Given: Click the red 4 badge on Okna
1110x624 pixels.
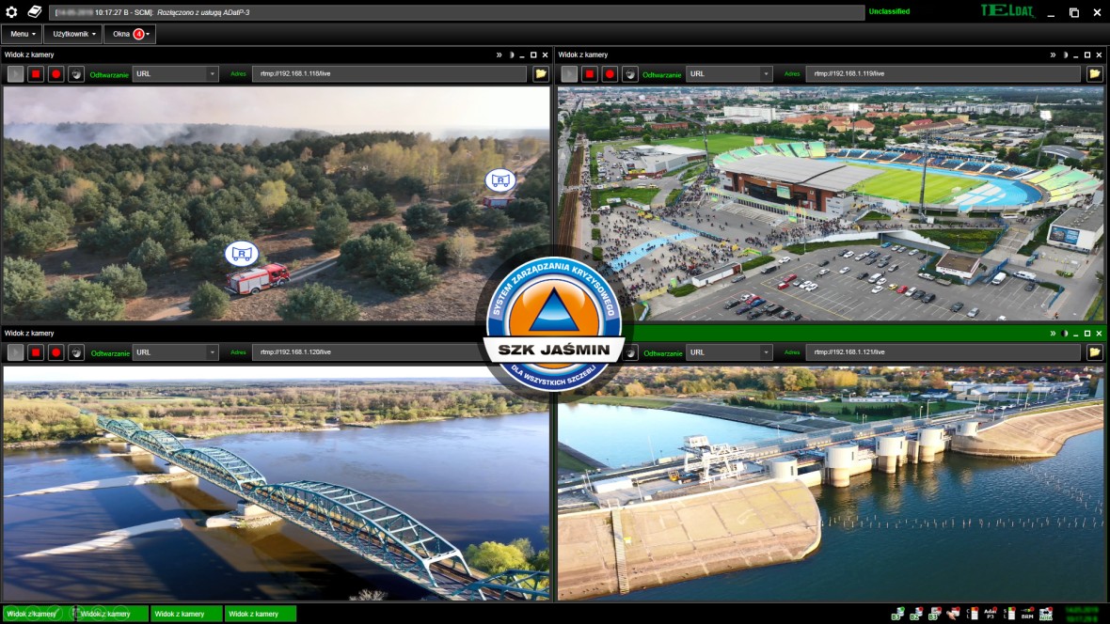Looking at the screenshot, I should point(139,34).
